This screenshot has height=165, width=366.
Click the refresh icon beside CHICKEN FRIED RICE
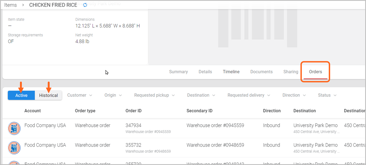click(85, 5)
